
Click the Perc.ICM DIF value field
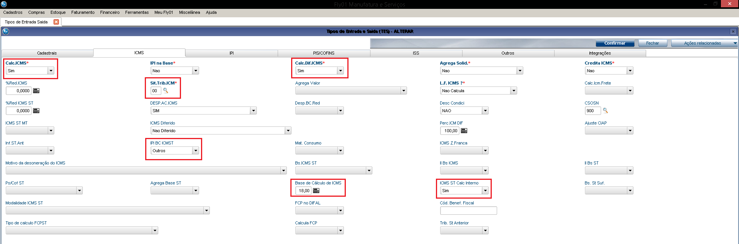click(x=450, y=131)
